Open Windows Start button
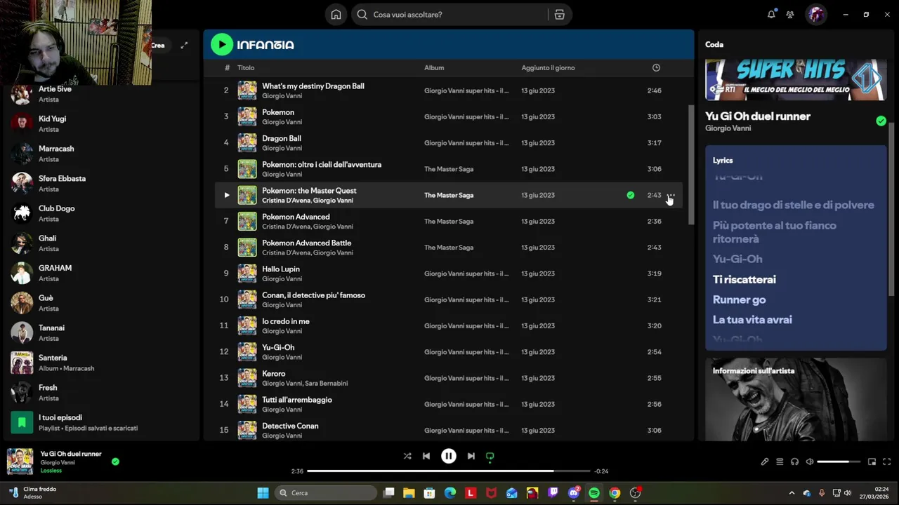899x505 pixels. coord(263,493)
